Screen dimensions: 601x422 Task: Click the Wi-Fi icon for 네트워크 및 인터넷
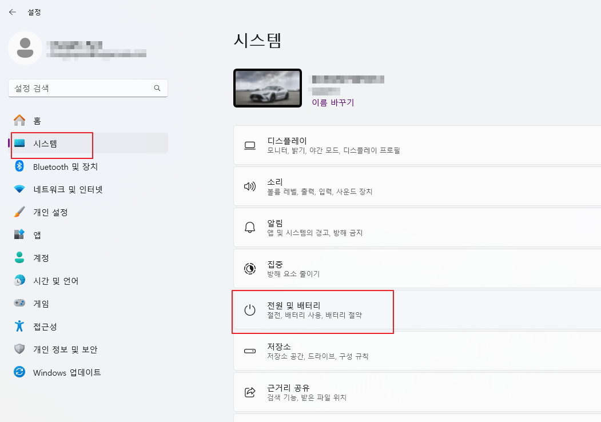tap(19, 189)
